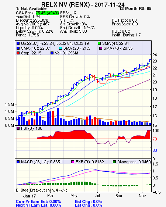Click the price axis label 24
166x207 pixels.
(x=155, y=55)
